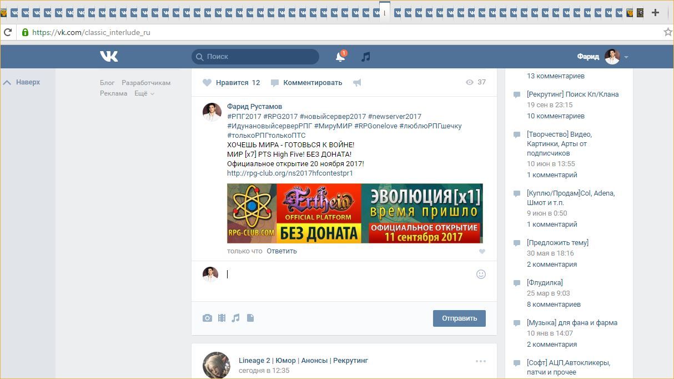This screenshot has height=379, width=674.
Task: Open the commenter avatar of Фарид Рустамов
Action: coord(212,112)
